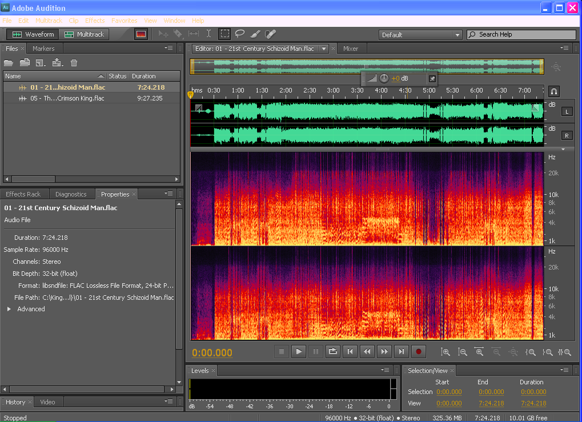Open History panel options menu
This screenshot has height=422, width=582.
pyautogui.click(x=168, y=401)
